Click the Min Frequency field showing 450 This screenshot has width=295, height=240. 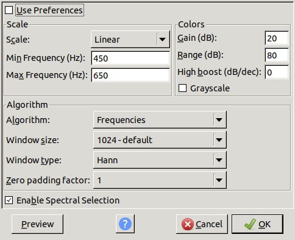130,58
